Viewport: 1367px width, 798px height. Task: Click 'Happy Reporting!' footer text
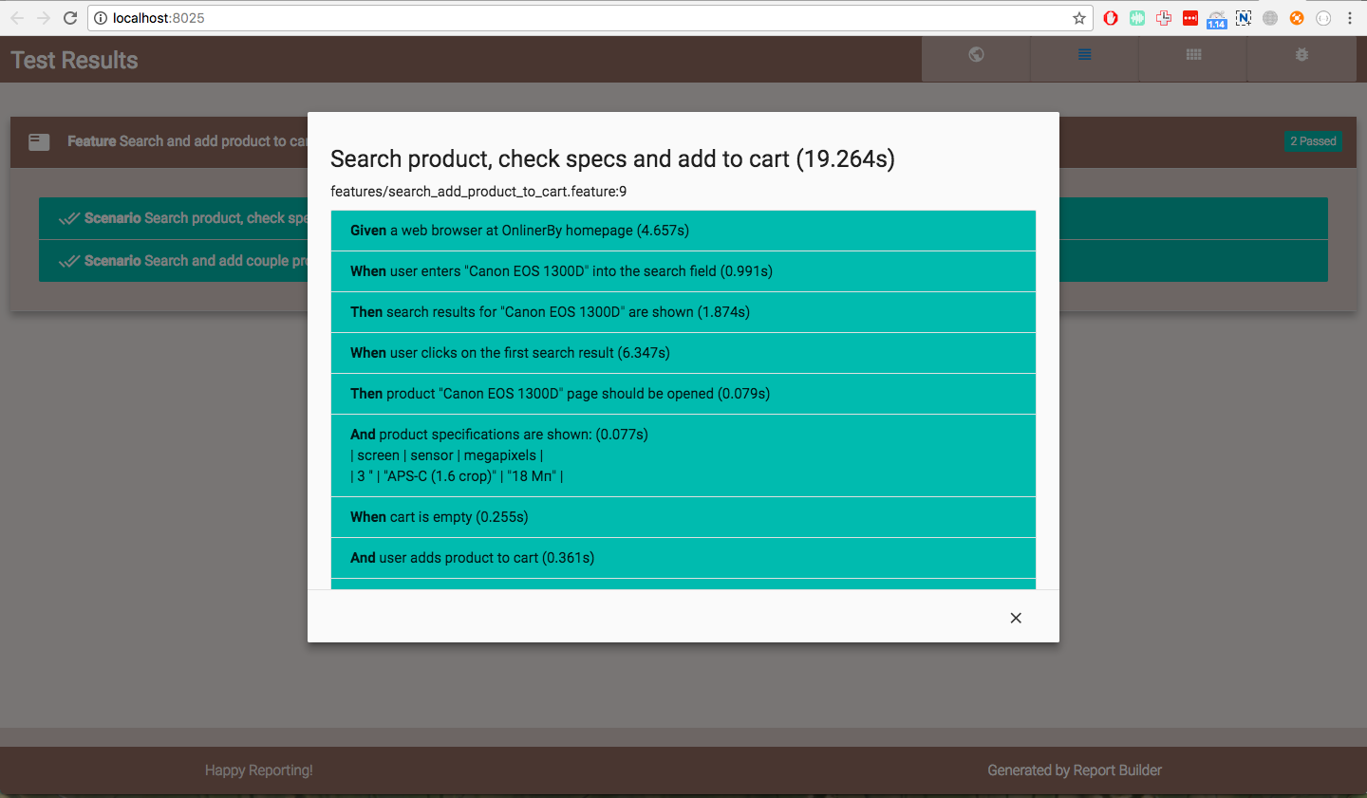point(259,770)
